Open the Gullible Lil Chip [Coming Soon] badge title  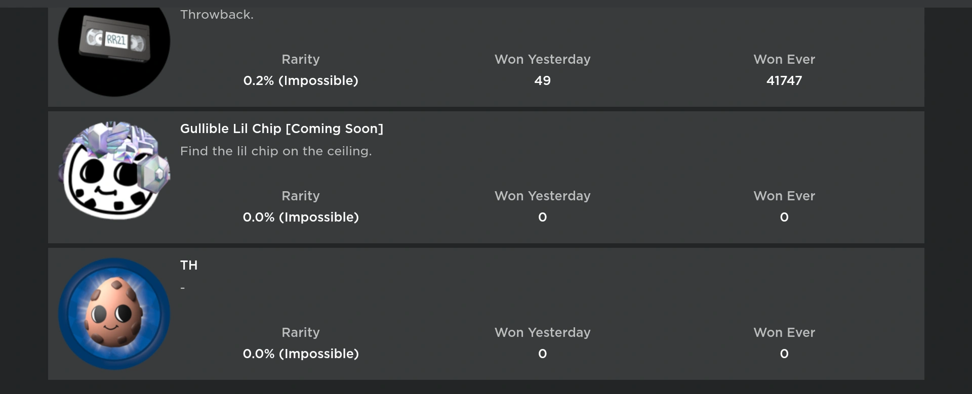pyautogui.click(x=281, y=128)
